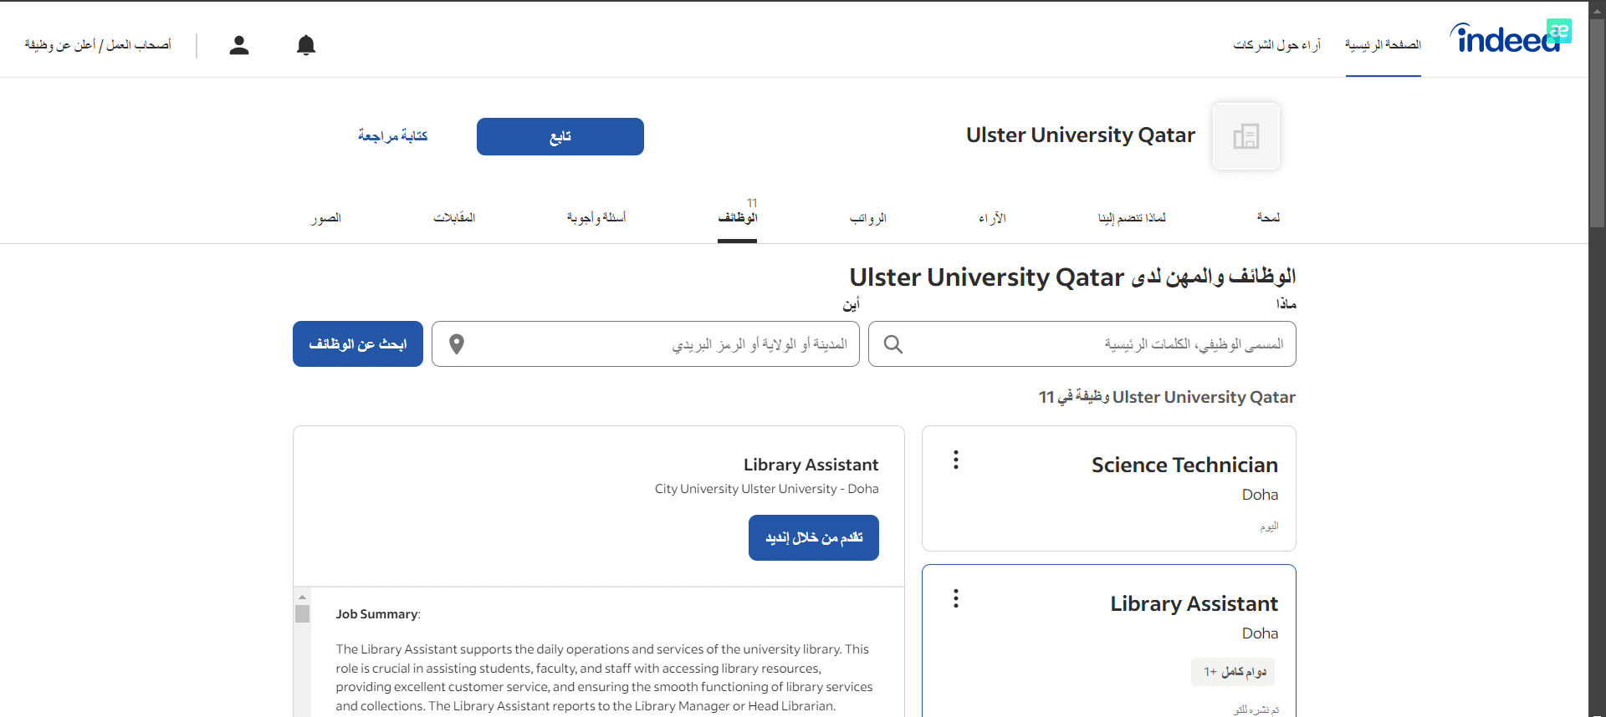Image resolution: width=1606 pixels, height=717 pixels.
Task: Click the اليوم posted-date text
Action: (1269, 526)
